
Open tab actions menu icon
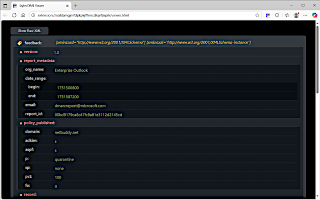click(x=5, y=5)
